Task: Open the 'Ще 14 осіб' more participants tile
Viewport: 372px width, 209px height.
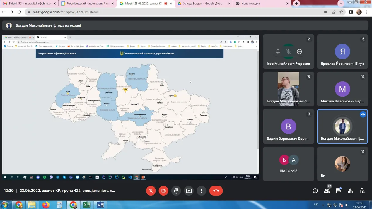Action: (x=289, y=164)
